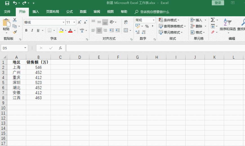Click the insert function fx icon
Screen dimensions: 245x146
[x=60, y=48]
